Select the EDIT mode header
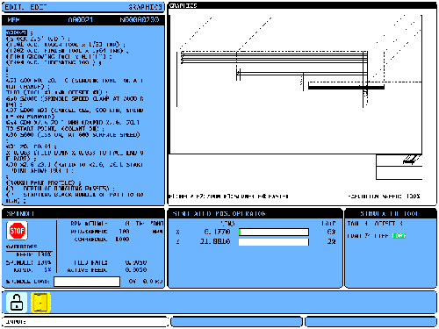Screen dimensions: 439x329 pyautogui.click(x=25, y=7)
